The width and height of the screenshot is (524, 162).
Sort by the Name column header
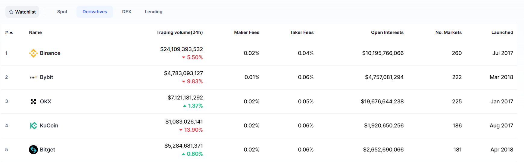coord(35,32)
